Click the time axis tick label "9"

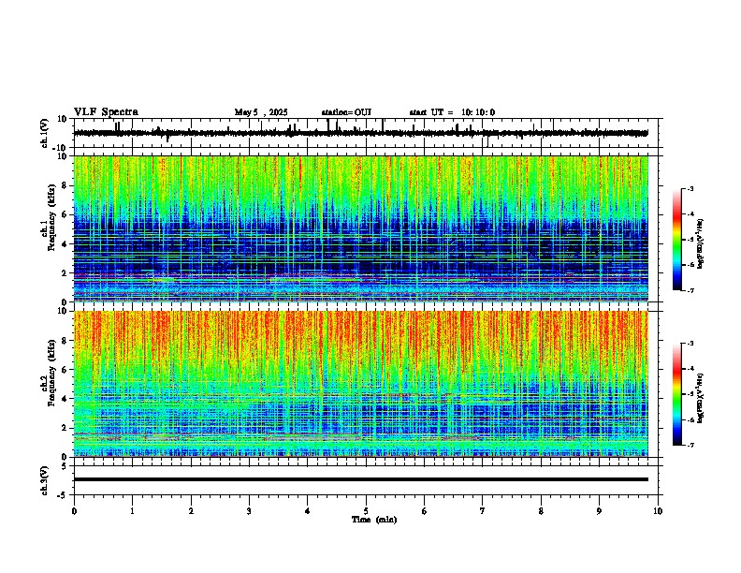599,511
